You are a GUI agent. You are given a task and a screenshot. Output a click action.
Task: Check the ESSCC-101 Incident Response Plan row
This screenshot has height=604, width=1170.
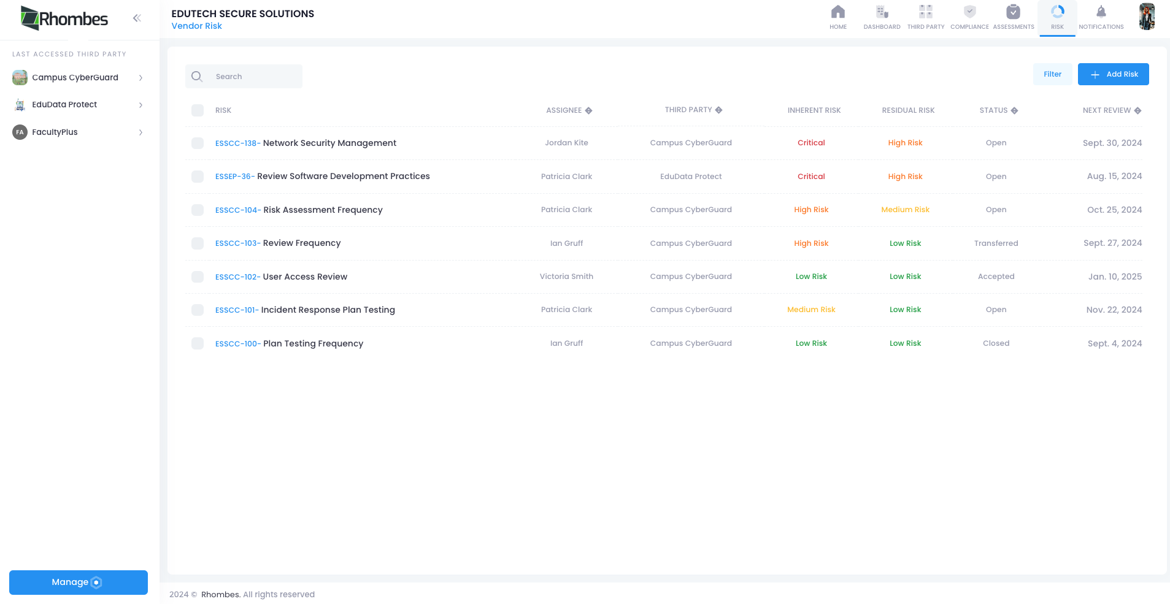tap(198, 310)
